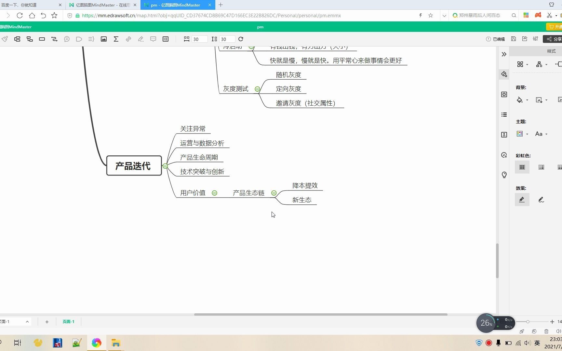The height and width of the screenshot is (351, 562).
Task: Click the vertical spacing input showing 30
Action: coord(227,39)
